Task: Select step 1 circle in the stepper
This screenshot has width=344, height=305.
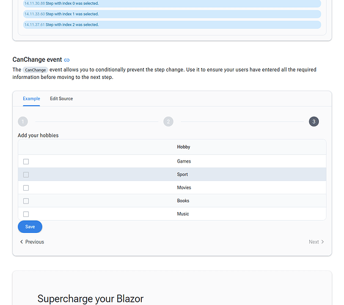Action: tap(23, 122)
